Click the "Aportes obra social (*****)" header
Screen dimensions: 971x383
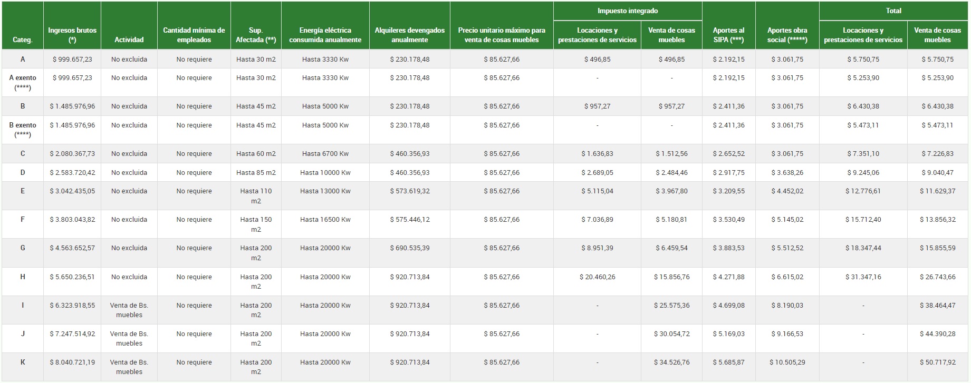click(x=787, y=35)
